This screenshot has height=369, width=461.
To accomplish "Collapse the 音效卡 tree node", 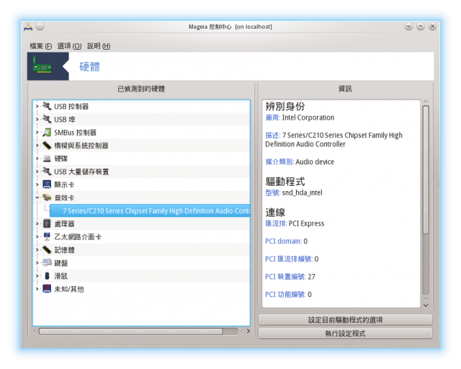I will click(x=37, y=197).
